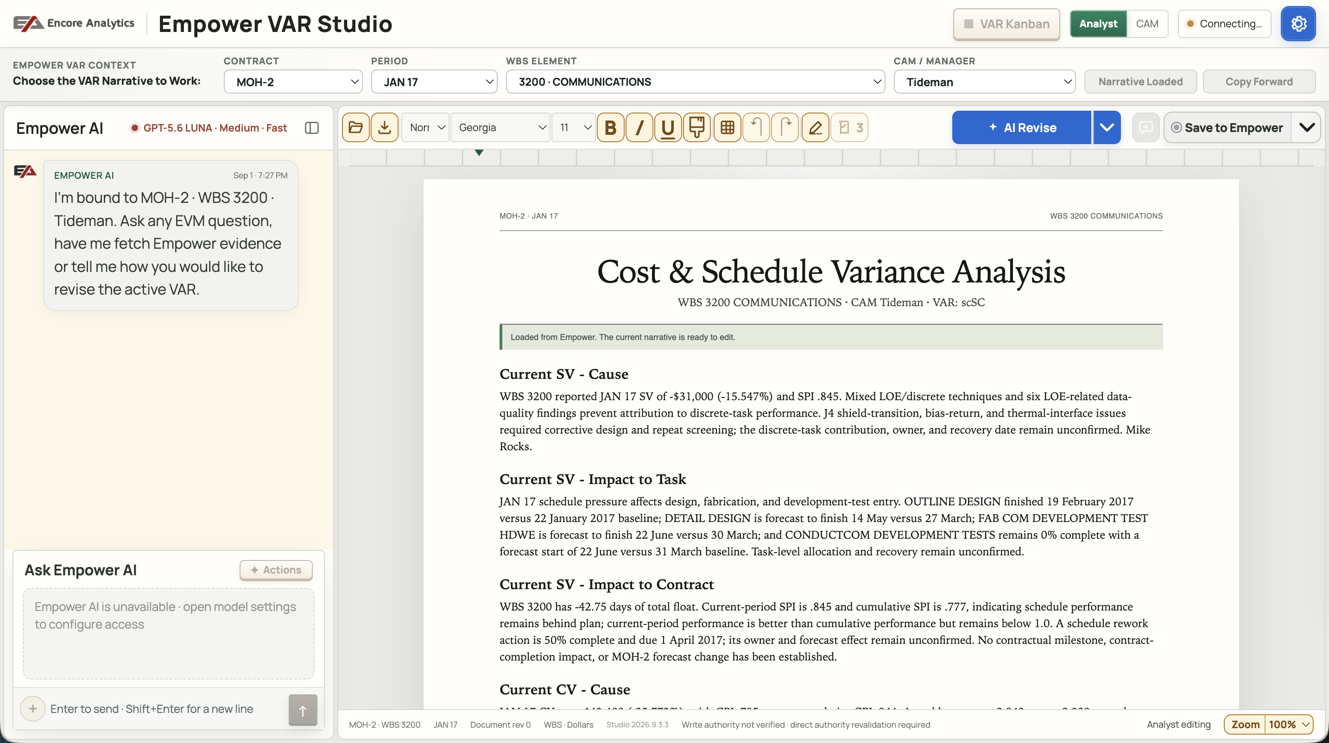Click the undo arrow icon
The height and width of the screenshot is (743, 1329).
pyautogui.click(x=756, y=127)
